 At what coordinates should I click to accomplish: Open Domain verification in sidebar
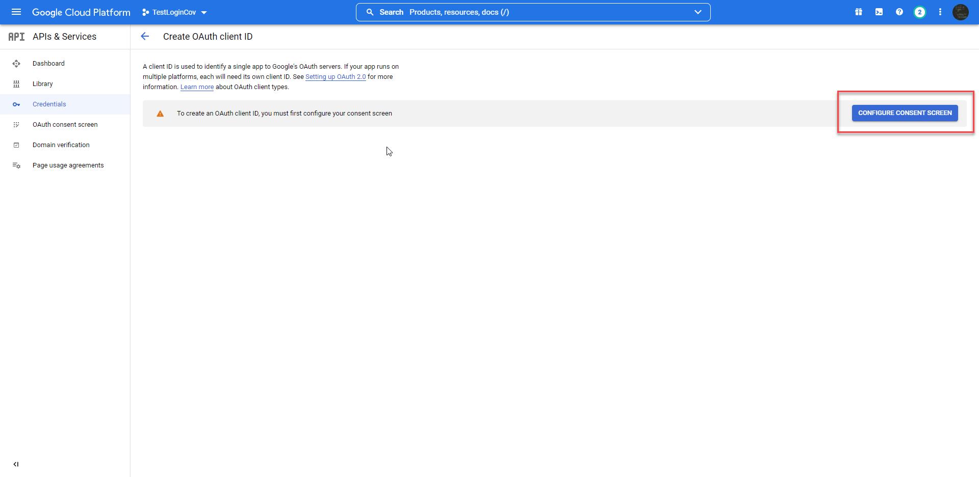click(65, 145)
